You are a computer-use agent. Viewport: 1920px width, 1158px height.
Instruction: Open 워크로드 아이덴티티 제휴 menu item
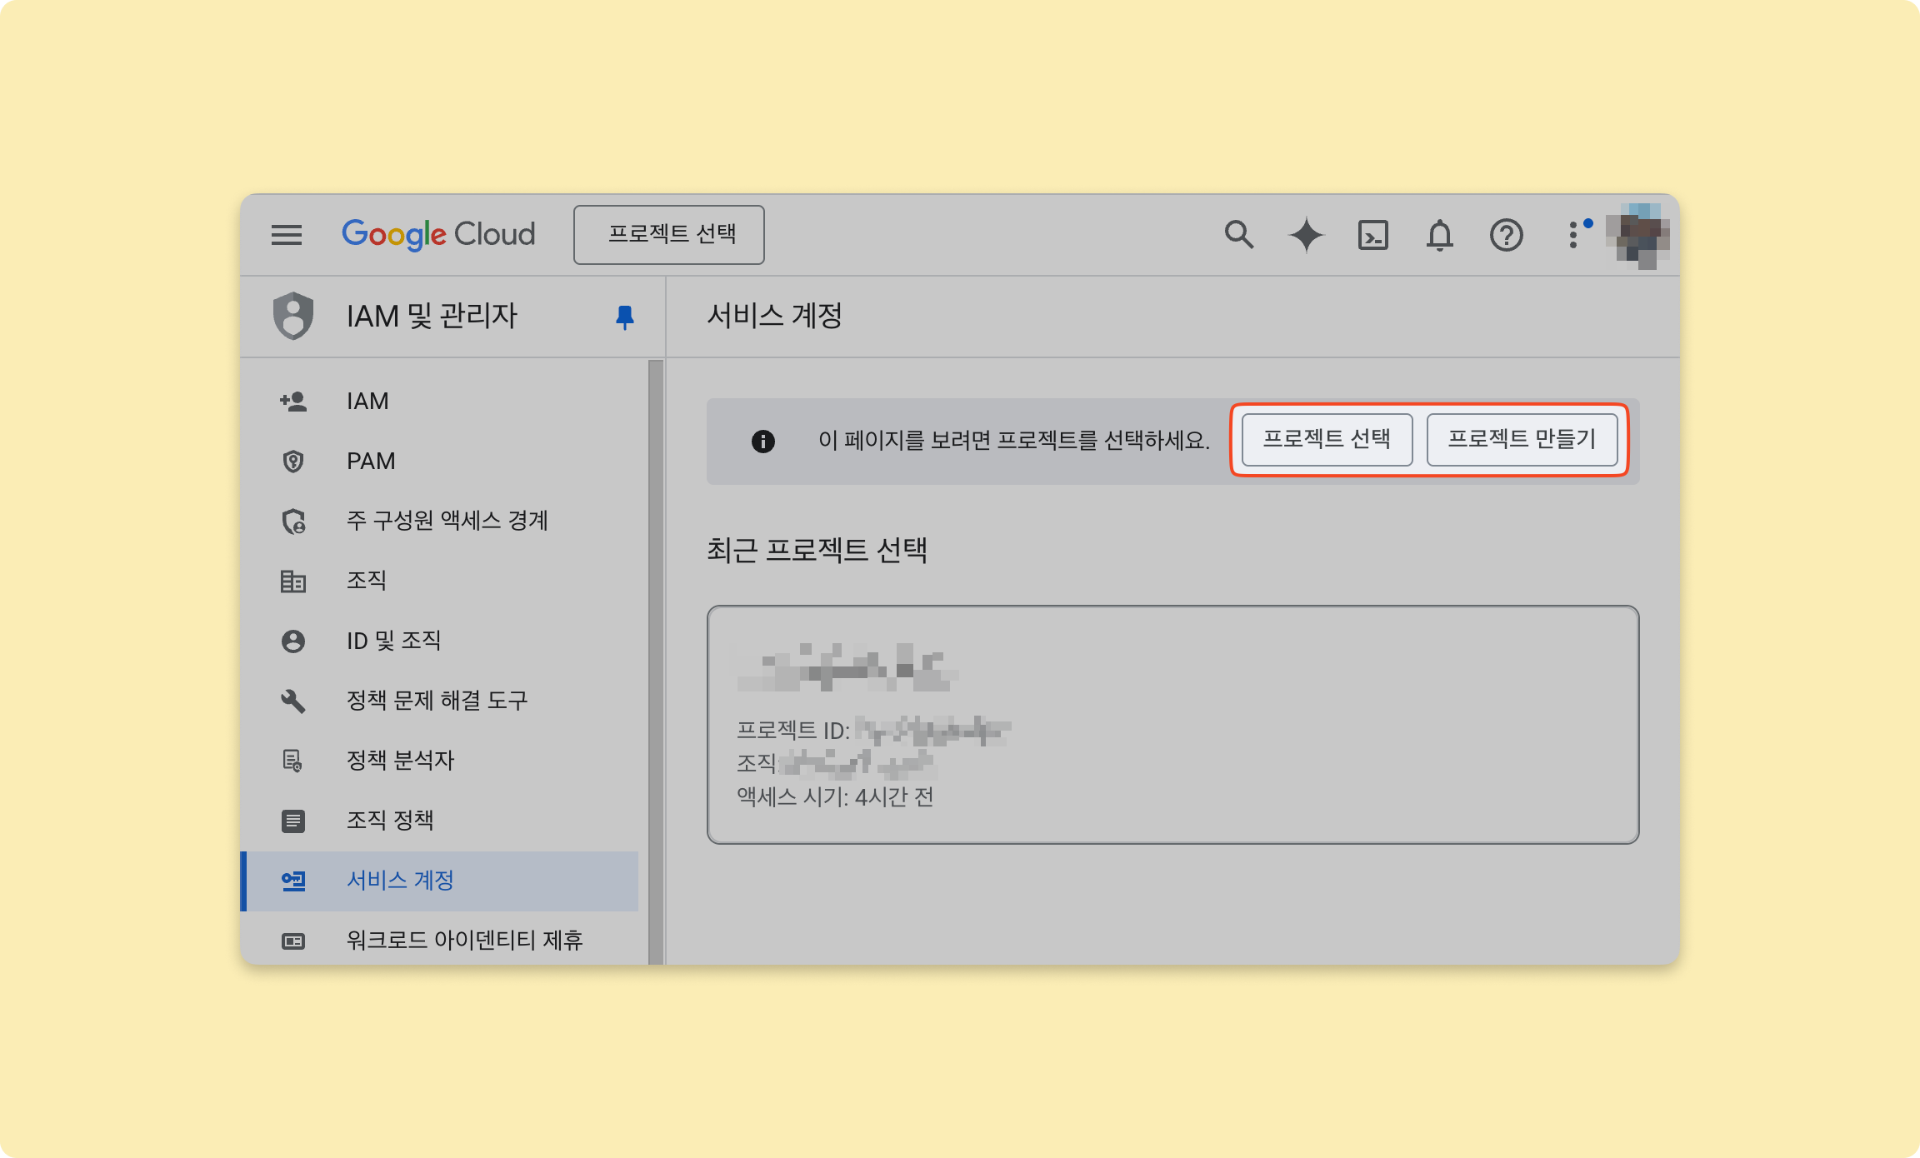(464, 941)
